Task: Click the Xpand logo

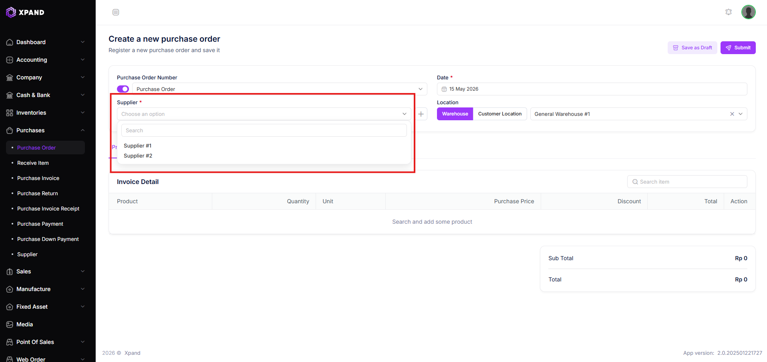Action: (x=25, y=12)
